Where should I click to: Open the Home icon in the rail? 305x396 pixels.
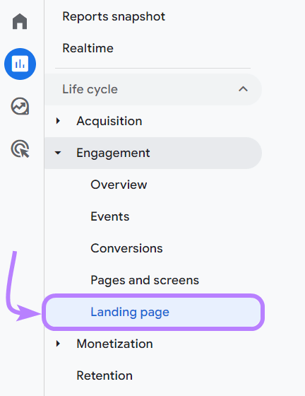[20, 21]
